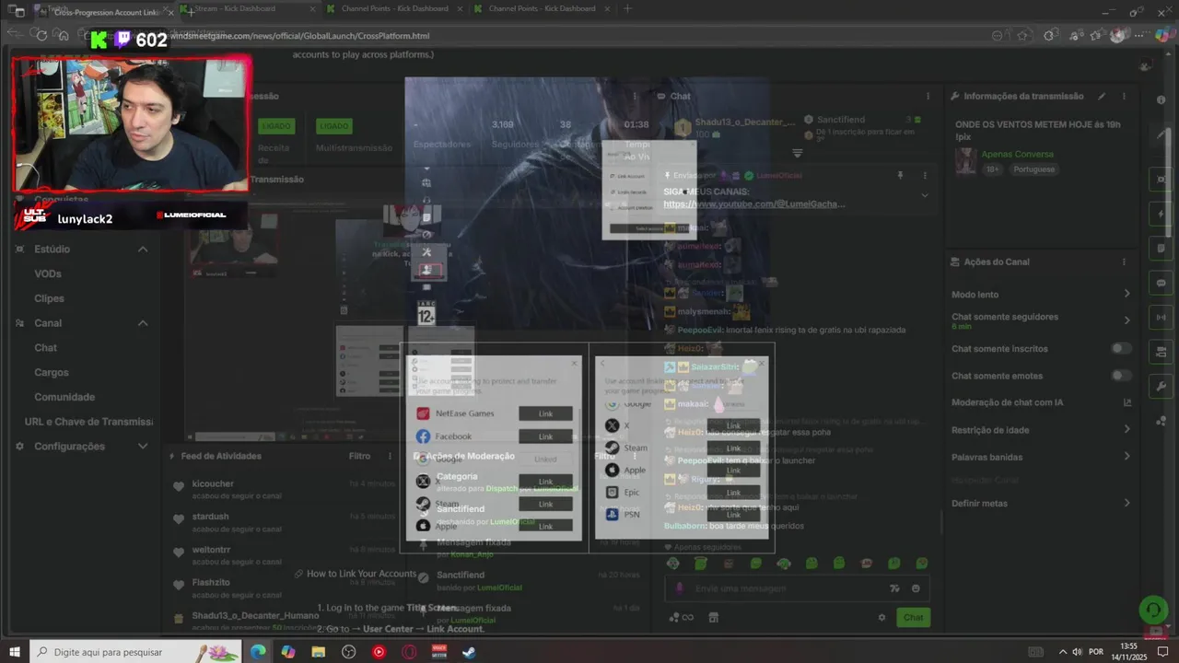This screenshot has width=1179, height=663.
Task: Open the lightning bolt icon in right rail
Action: pos(1161,214)
